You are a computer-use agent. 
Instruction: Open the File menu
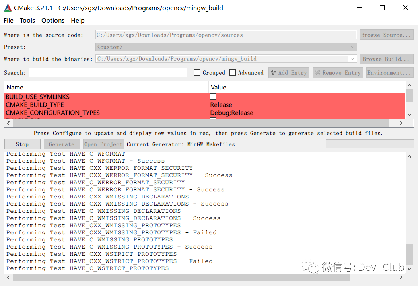coord(8,21)
